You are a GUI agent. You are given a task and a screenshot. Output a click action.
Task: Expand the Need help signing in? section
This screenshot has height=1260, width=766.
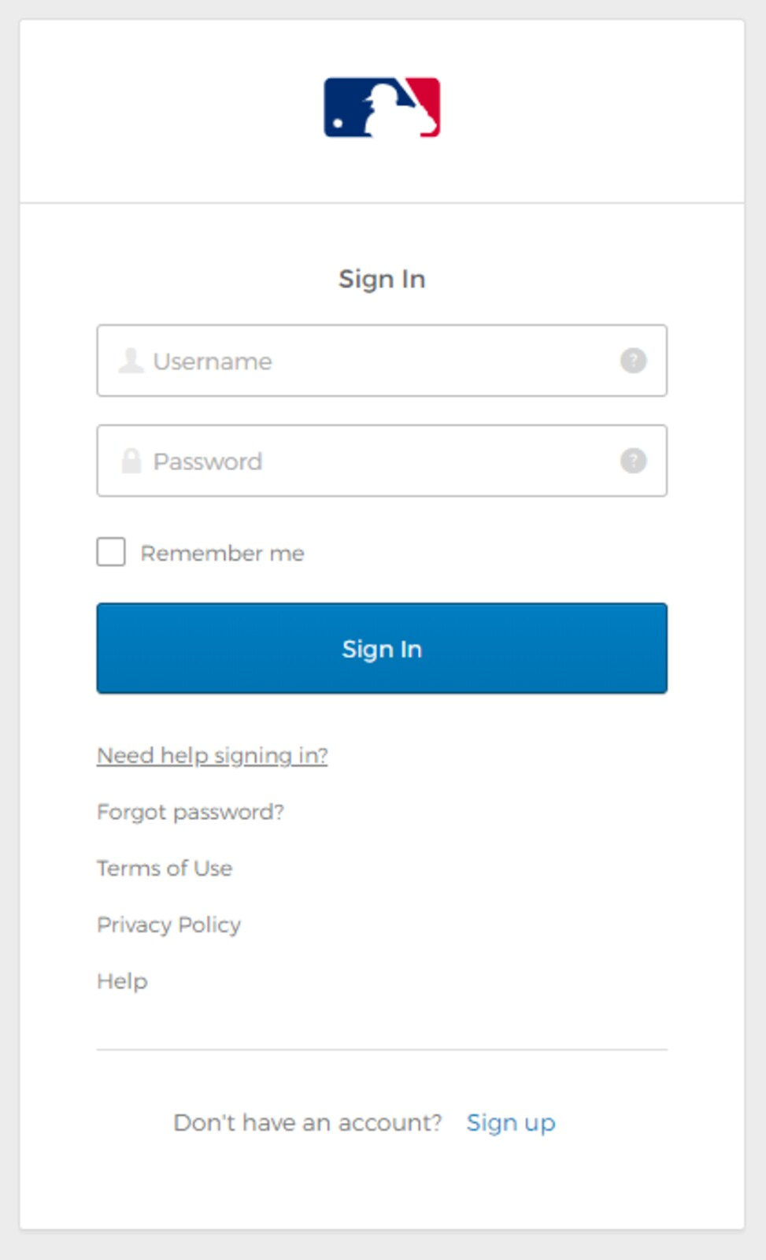(213, 754)
